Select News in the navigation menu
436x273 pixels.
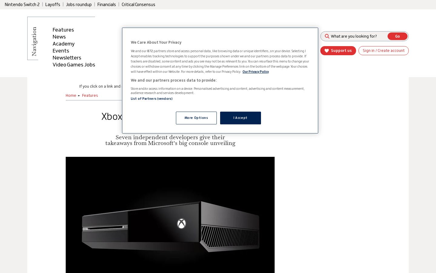(x=59, y=37)
